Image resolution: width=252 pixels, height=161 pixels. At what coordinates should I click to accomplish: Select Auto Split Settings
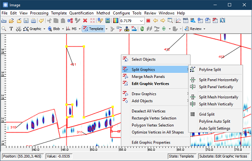coord(216,129)
